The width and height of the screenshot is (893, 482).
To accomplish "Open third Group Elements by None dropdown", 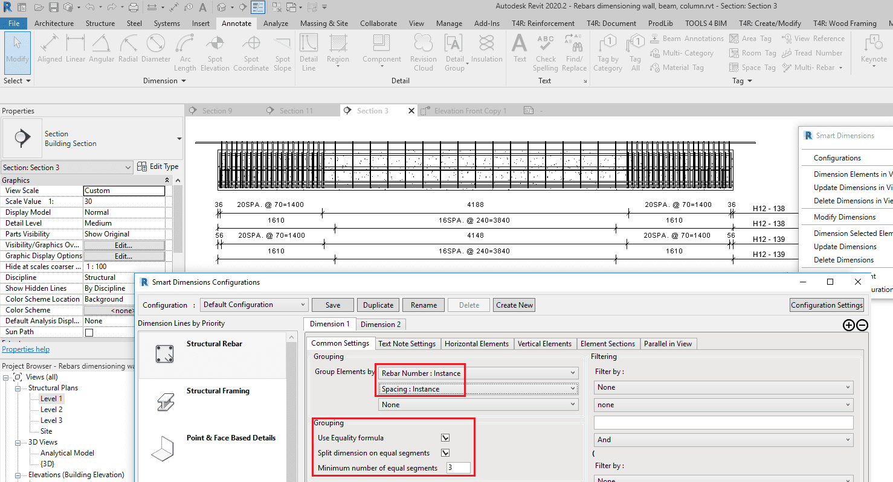I will coord(478,405).
